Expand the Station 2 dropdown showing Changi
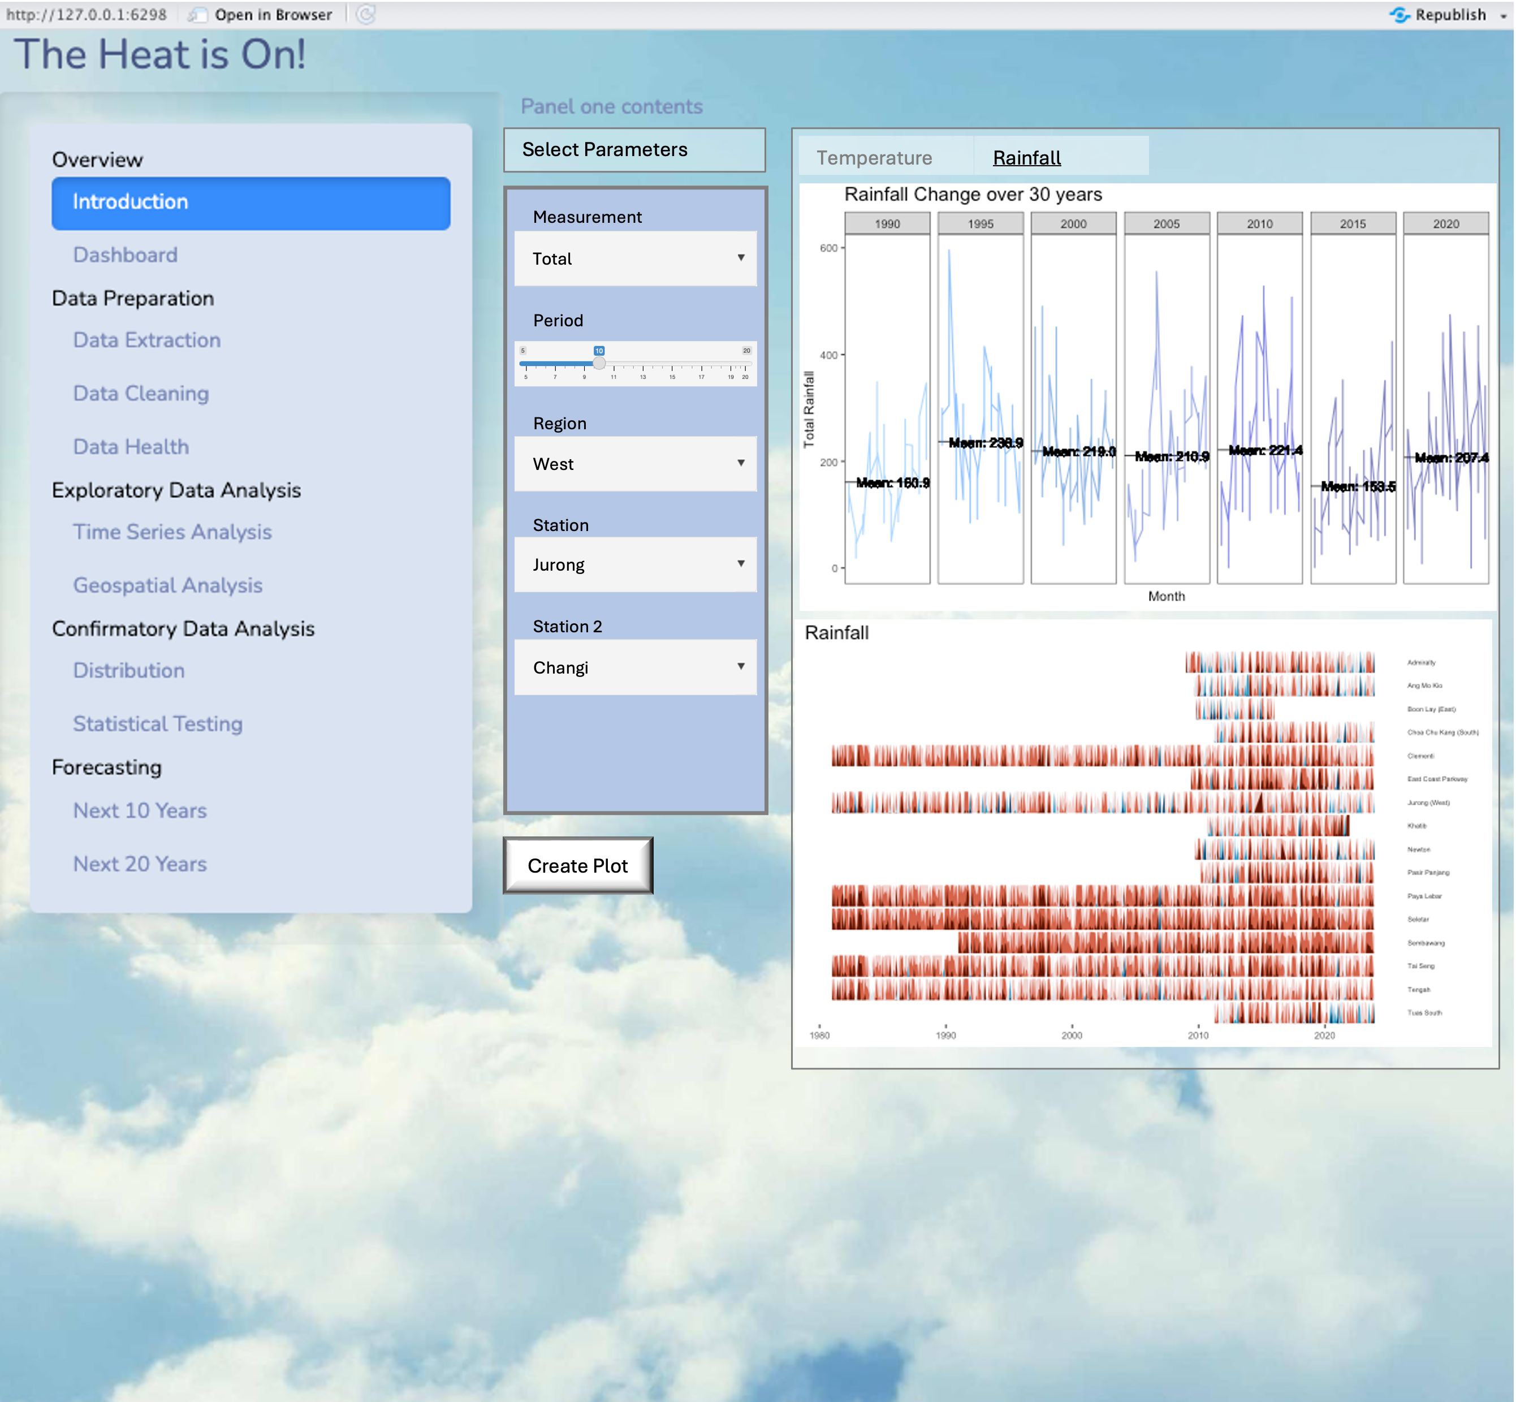Screen dimensions: 1516x1402 click(635, 667)
